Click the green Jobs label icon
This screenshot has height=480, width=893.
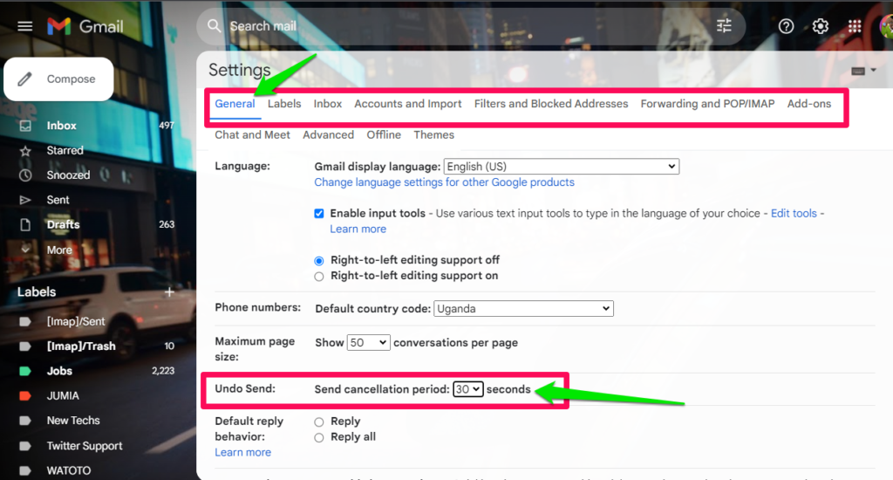coord(25,371)
